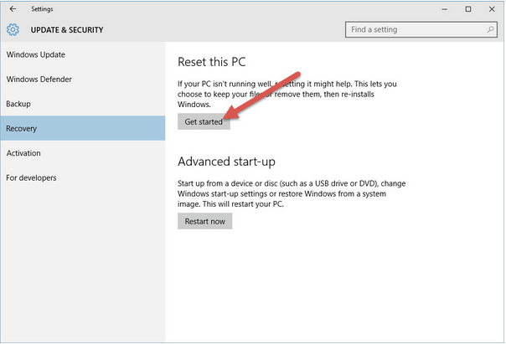506x344 pixels.
Task: Open Windows Update section
Action: click(x=83, y=54)
